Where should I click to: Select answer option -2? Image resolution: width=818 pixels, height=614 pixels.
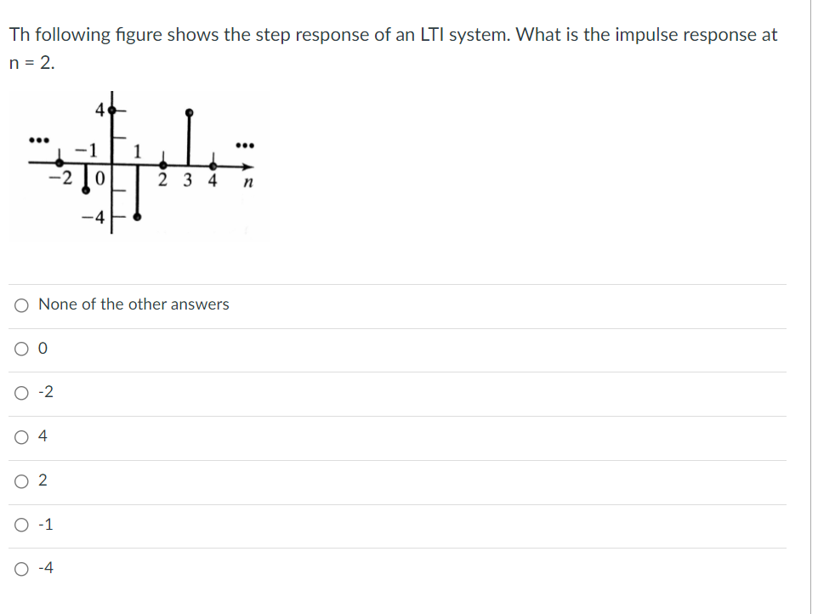pos(20,393)
